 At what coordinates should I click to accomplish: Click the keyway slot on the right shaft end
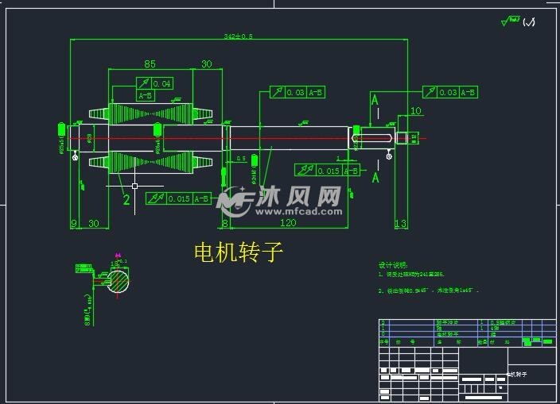(x=372, y=138)
